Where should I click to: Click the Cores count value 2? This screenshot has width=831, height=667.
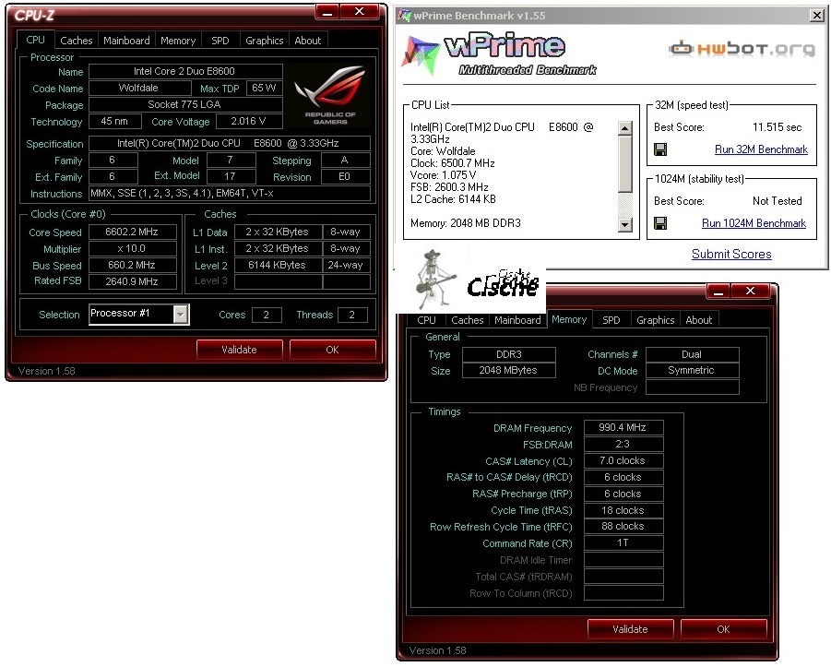coord(266,315)
